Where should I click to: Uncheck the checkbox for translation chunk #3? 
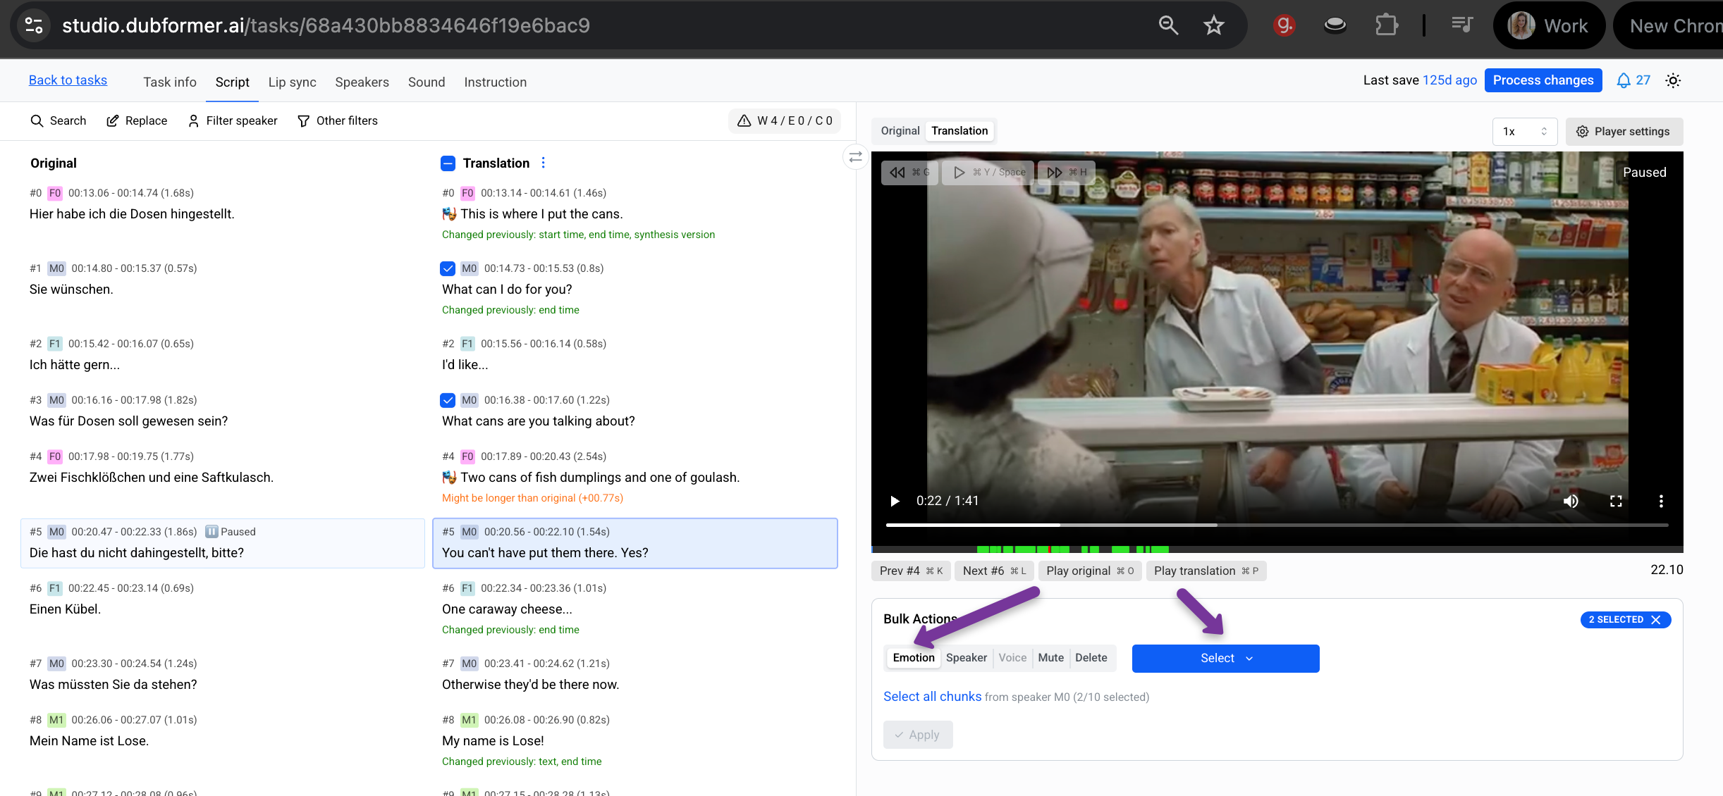coord(448,400)
